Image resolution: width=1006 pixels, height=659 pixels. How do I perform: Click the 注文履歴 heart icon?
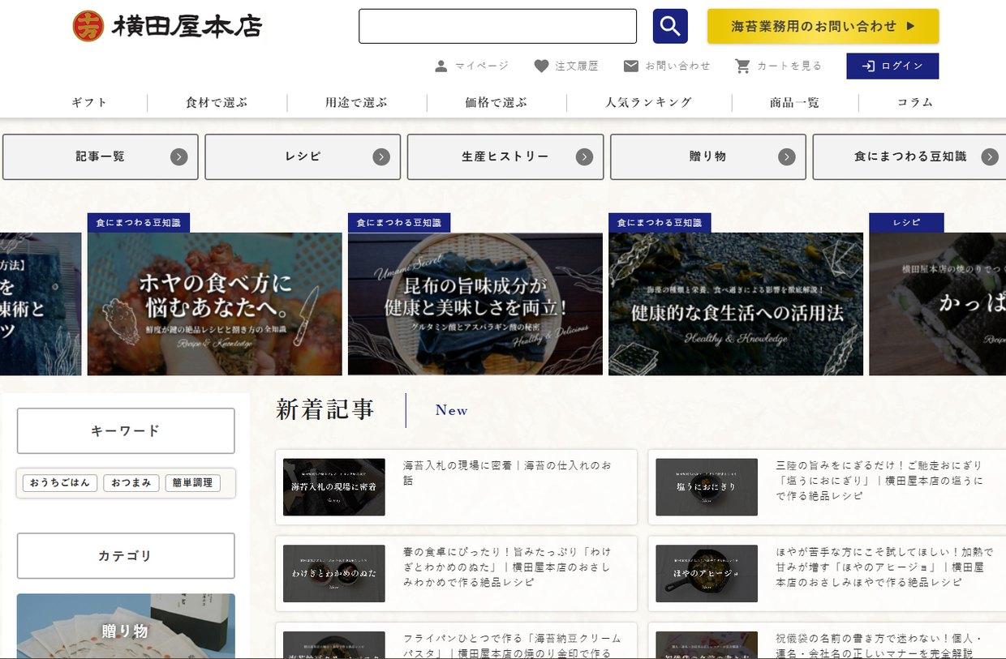coord(541,66)
